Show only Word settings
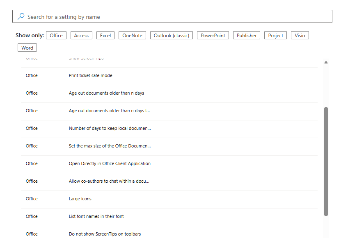The height and width of the screenshot is (238, 341). tap(27, 48)
